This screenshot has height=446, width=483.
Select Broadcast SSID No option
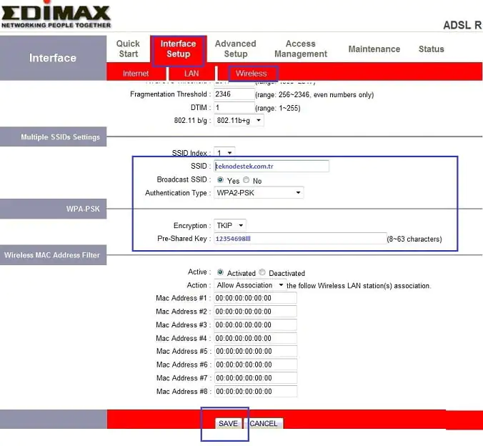click(x=247, y=180)
